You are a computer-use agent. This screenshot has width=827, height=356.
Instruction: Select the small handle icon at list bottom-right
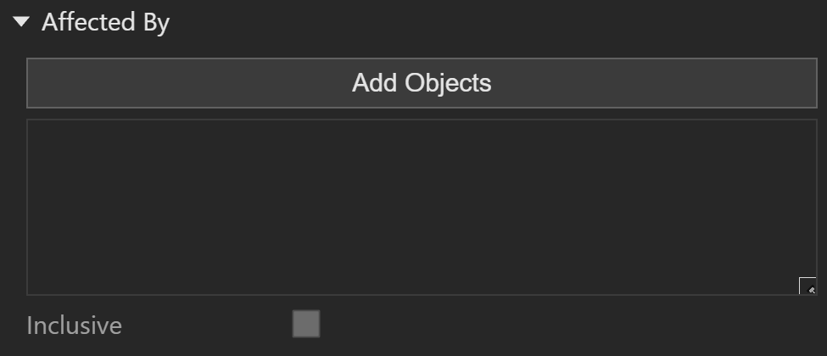(807, 286)
